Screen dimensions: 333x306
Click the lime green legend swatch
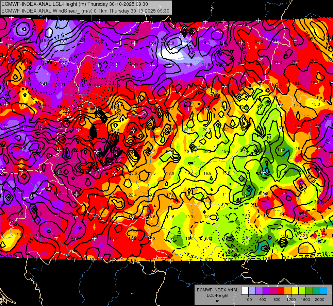(x=302, y=291)
